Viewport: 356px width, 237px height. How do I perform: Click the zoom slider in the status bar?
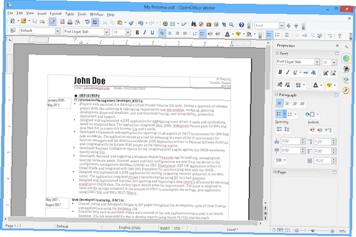(x=314, y=231)
